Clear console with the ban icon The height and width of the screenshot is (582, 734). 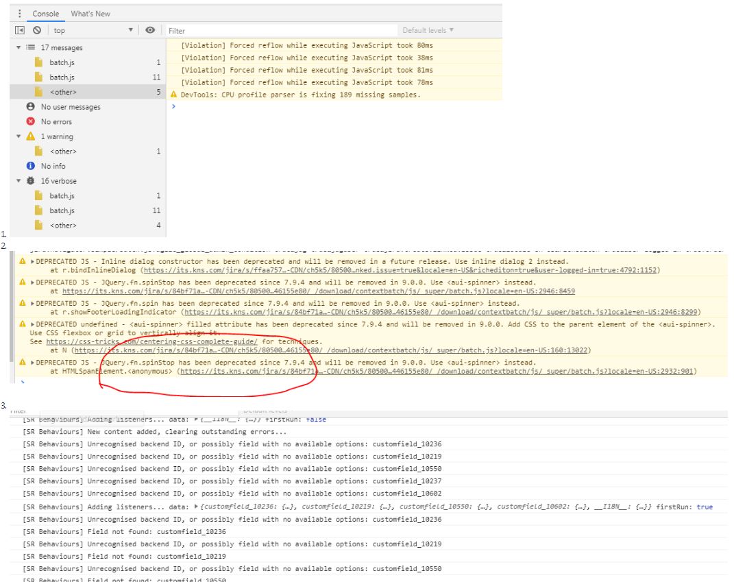[x=37, y=30]
